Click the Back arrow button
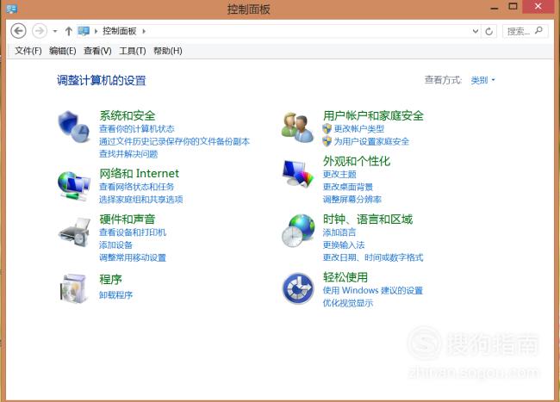The height and width of the screenshot is (402, 560). (18, 31)
